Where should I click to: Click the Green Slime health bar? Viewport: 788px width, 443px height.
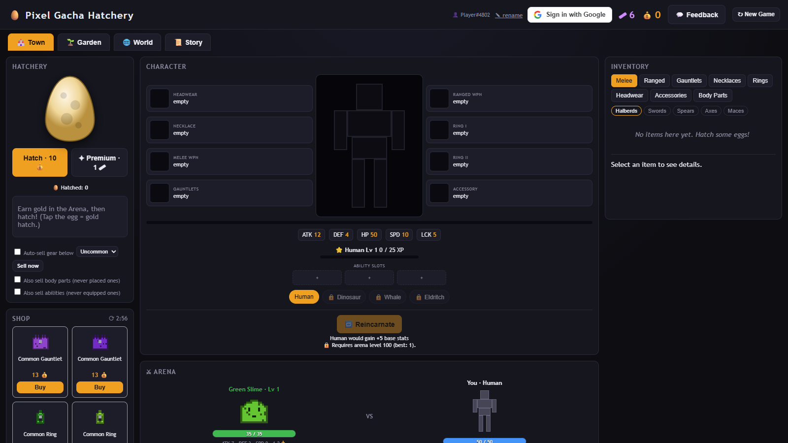(254, 434)
